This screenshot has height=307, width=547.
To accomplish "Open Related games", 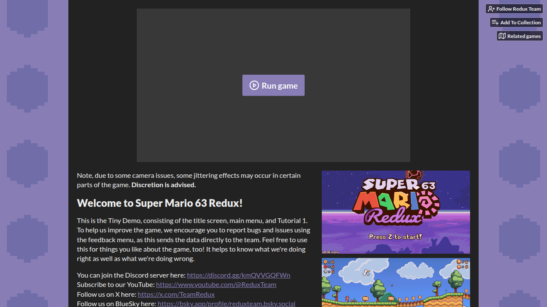I will 520,36.
